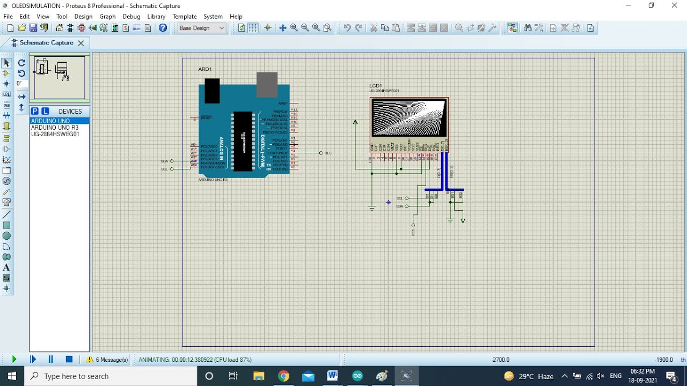Click the 2D Graphics Text tool
The image size is (687, 386).
pyautogui.click(x=6, y=268)
